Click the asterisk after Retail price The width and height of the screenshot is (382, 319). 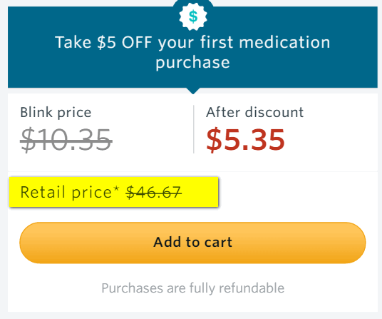click(116, 189)
